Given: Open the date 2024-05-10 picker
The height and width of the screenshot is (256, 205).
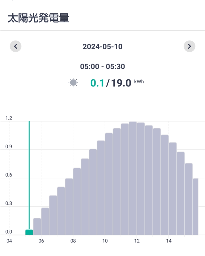Looking at the screenshot, I should pos(102,46).
